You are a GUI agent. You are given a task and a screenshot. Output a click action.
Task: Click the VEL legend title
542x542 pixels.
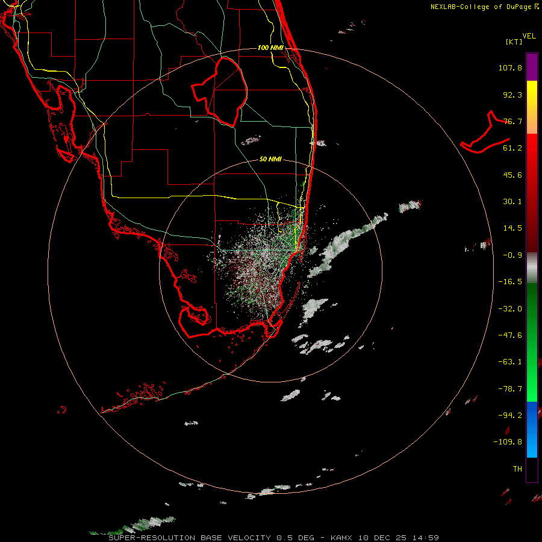click(x=529, y=36)
